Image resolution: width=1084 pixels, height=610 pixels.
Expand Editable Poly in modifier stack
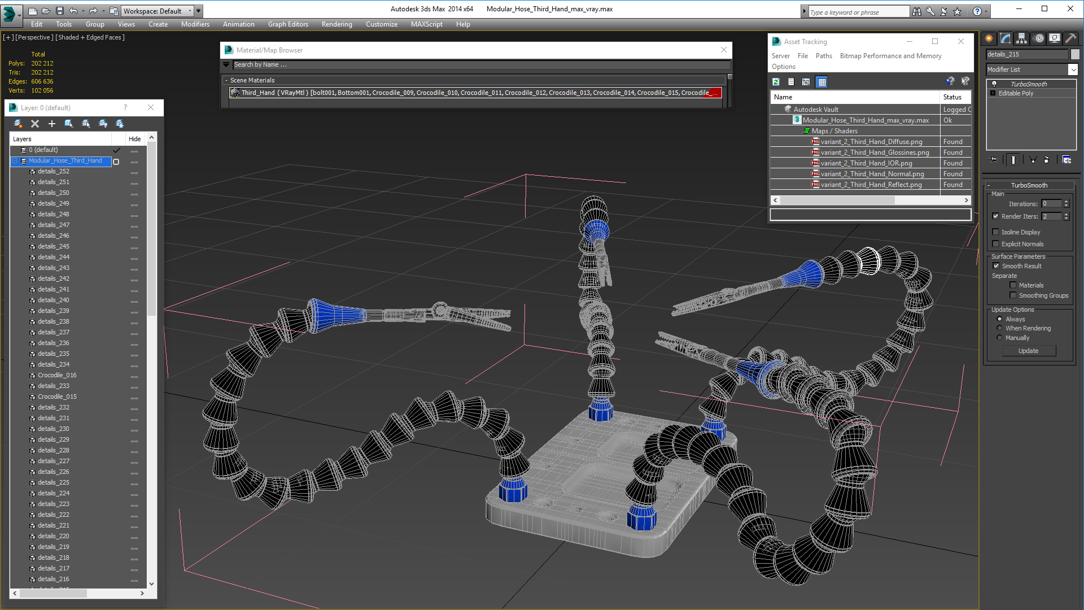pos(993,93)
